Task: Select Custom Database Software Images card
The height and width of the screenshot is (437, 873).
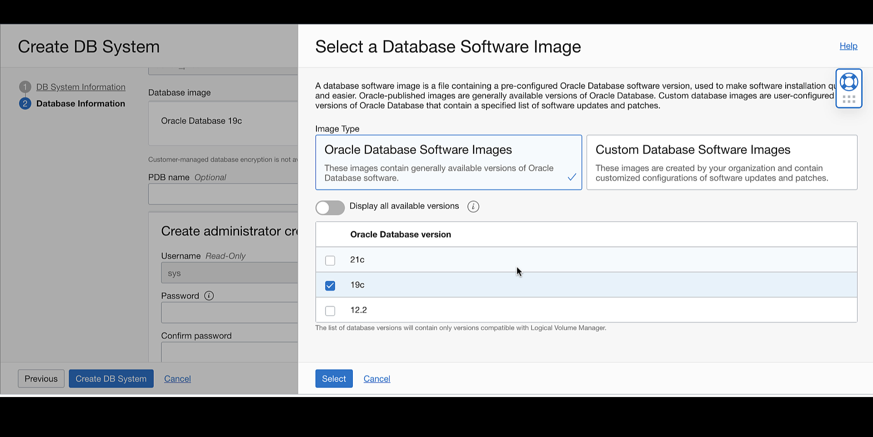Action: click(x=722, y=162)
